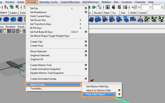Click the sculpt geometry shelf icon

pyautogui.click(x=140, y=19)
